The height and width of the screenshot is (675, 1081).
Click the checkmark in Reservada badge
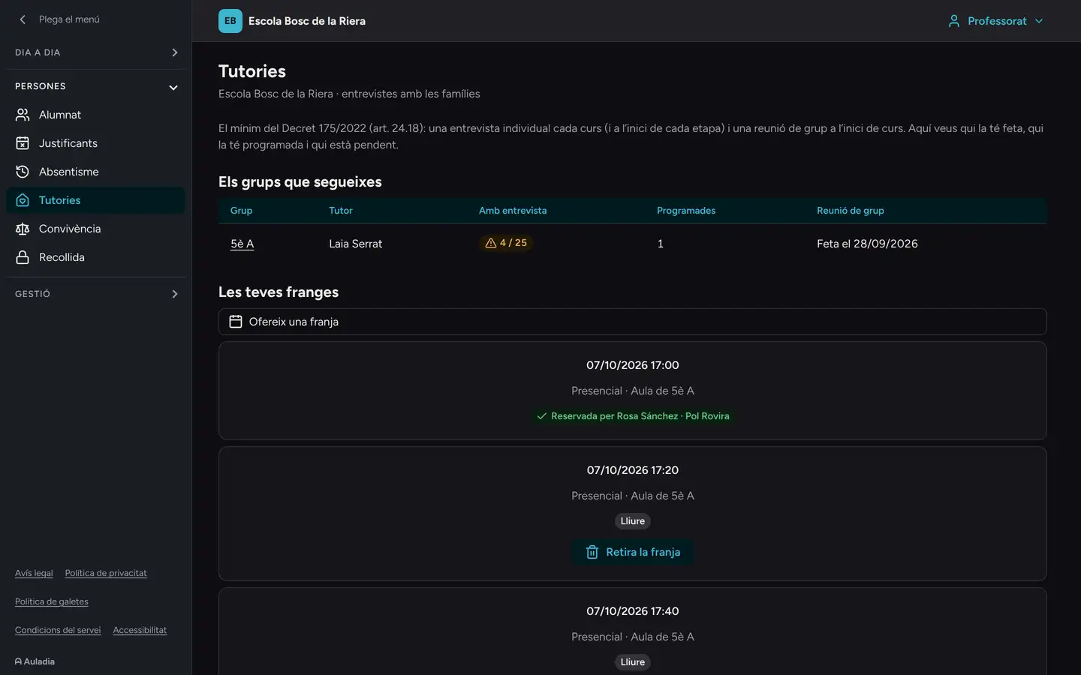pyautogui.click(x=542, y=416)
